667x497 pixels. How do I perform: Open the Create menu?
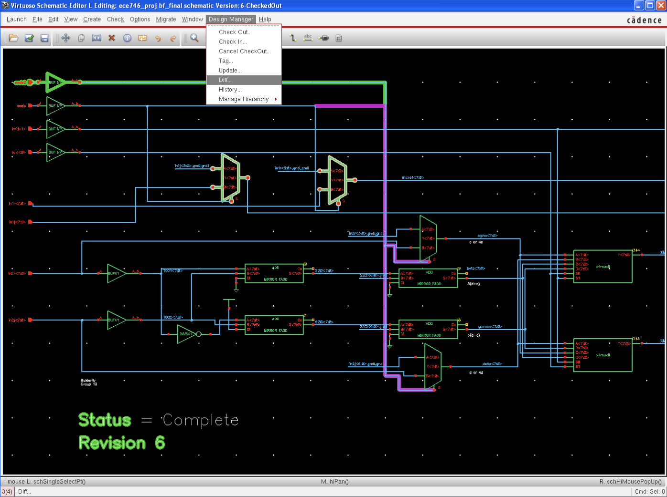click(92, 20)
